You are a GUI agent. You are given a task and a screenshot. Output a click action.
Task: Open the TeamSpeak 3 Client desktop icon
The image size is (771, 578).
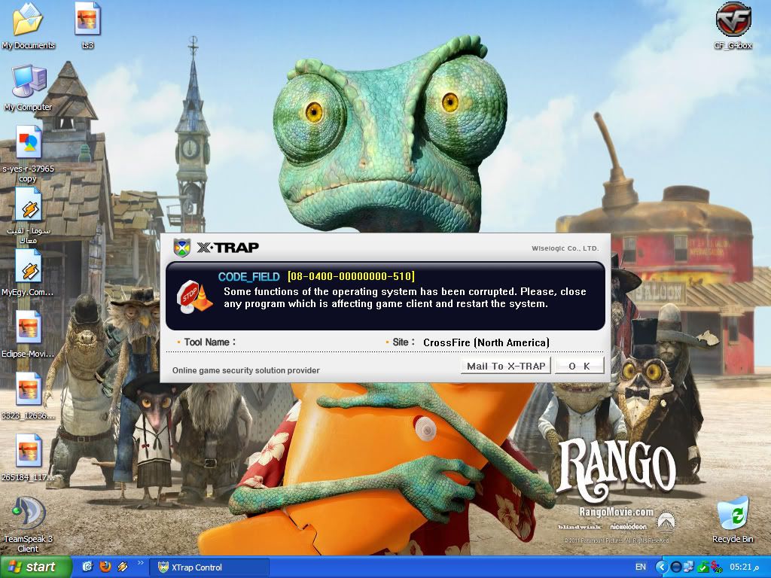click(27, 515)
